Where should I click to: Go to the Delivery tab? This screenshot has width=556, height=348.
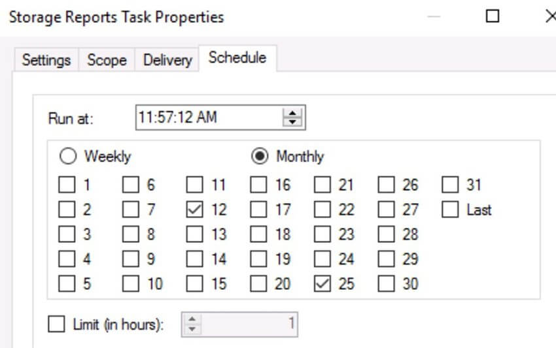point(167,60)
